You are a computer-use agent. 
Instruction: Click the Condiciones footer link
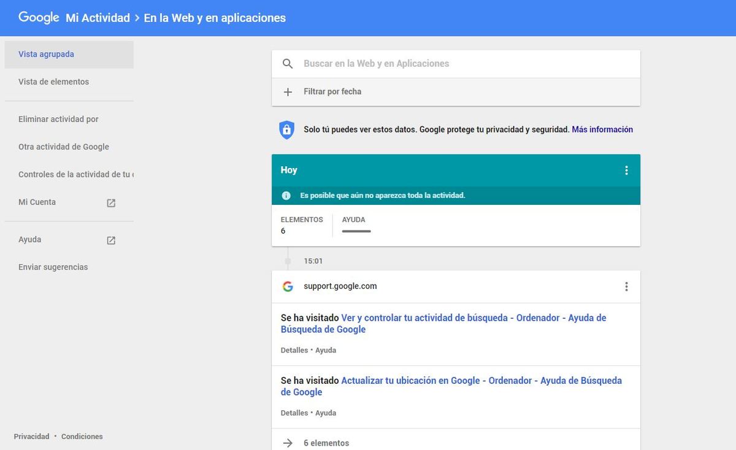point(82,437)
